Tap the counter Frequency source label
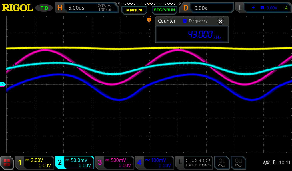292x171 pixels. pos(198,21)
